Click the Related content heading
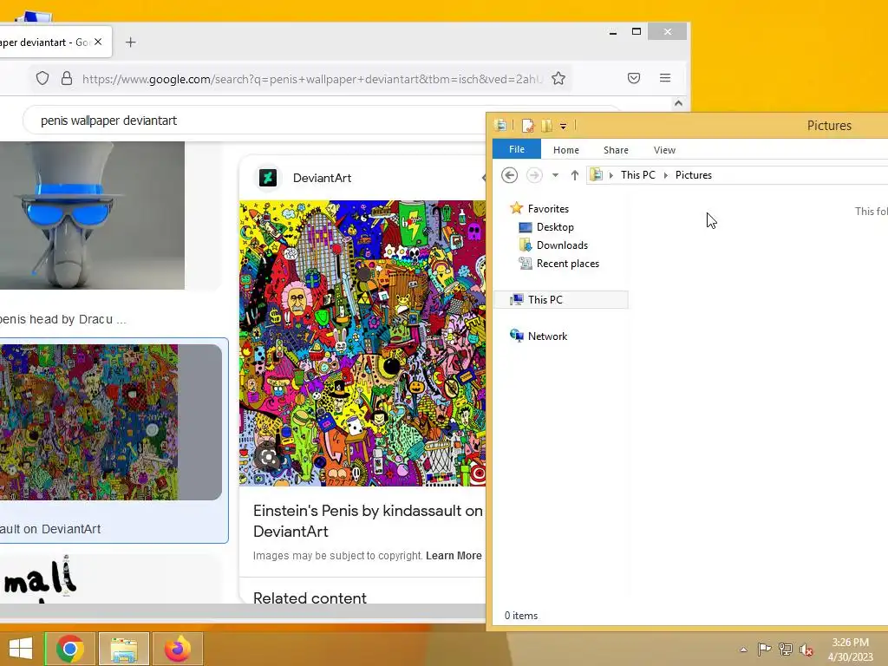Image resolution: width=888 pixels, height=666 pixels. tap(310, 598)
